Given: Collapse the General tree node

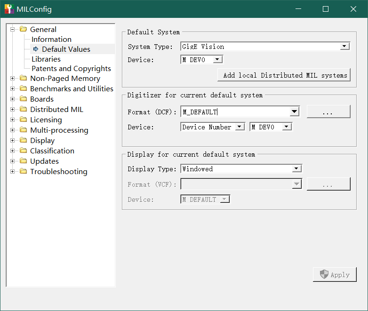Looking at the screenshot, I should click(x=12, y=29).
